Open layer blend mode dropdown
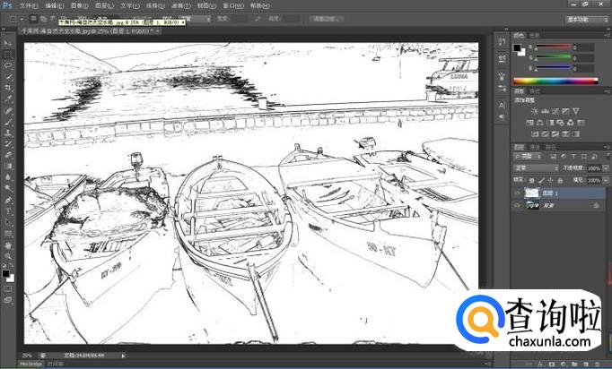This screenshot has width=612, height=369. coord(536,168)
